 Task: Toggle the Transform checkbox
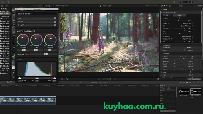(x=162, y=54)
